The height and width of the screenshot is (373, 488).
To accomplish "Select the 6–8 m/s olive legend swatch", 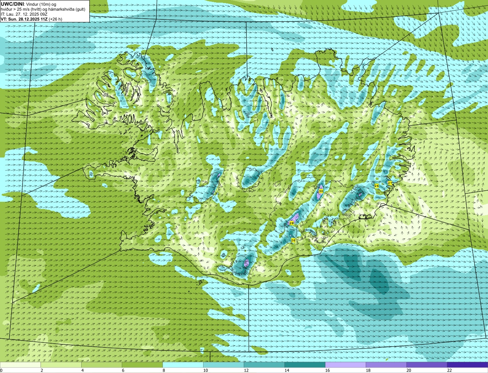I will click(142, 365).
